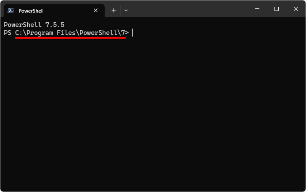Viewport: 306px width, 192px height.
Task: Close the terminal window
Action: coord(296,9)
